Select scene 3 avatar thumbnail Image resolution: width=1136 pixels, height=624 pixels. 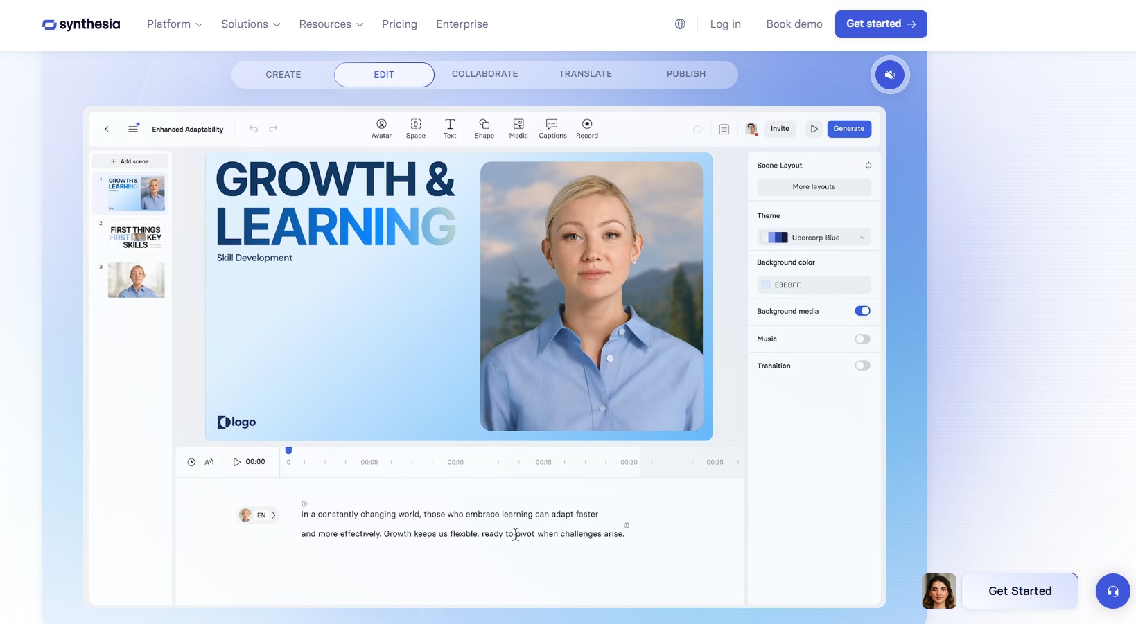click(136, 280)
